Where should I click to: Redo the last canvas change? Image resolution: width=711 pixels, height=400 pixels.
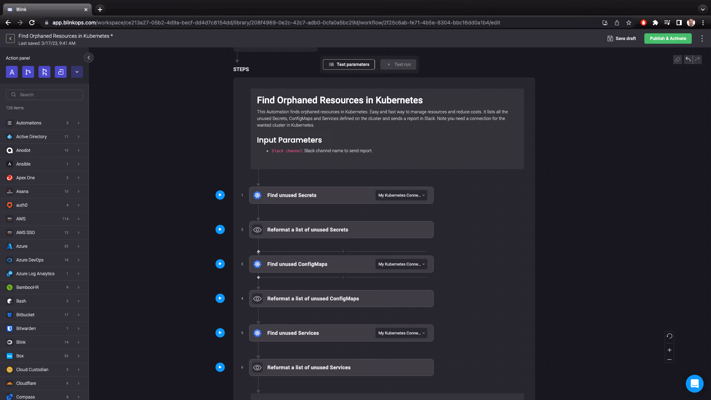[x=697, y=59]
